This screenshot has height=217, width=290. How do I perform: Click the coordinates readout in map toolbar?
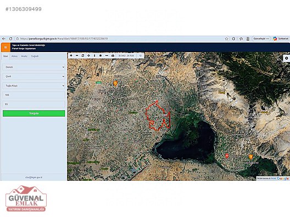pos(126,55)
